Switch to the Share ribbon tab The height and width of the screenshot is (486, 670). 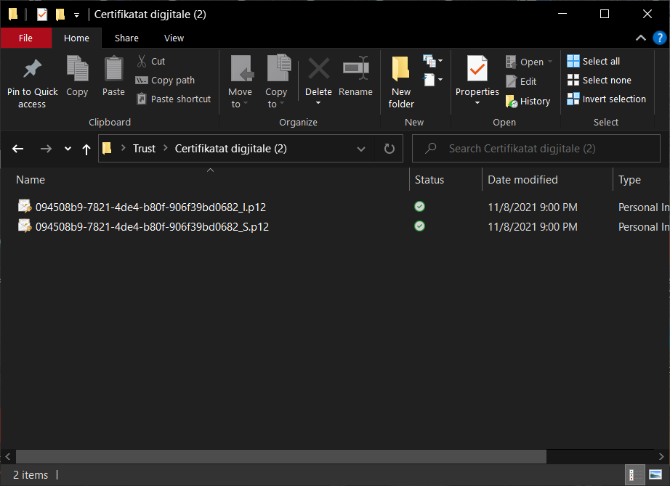(126, 38)
